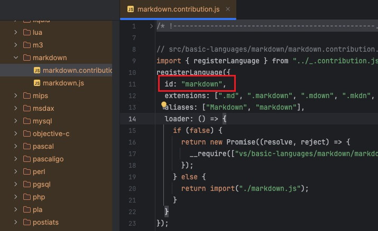Select the pascaligo folder name
The width and height of the screenshot is (378, 231).
pos(48,159)
